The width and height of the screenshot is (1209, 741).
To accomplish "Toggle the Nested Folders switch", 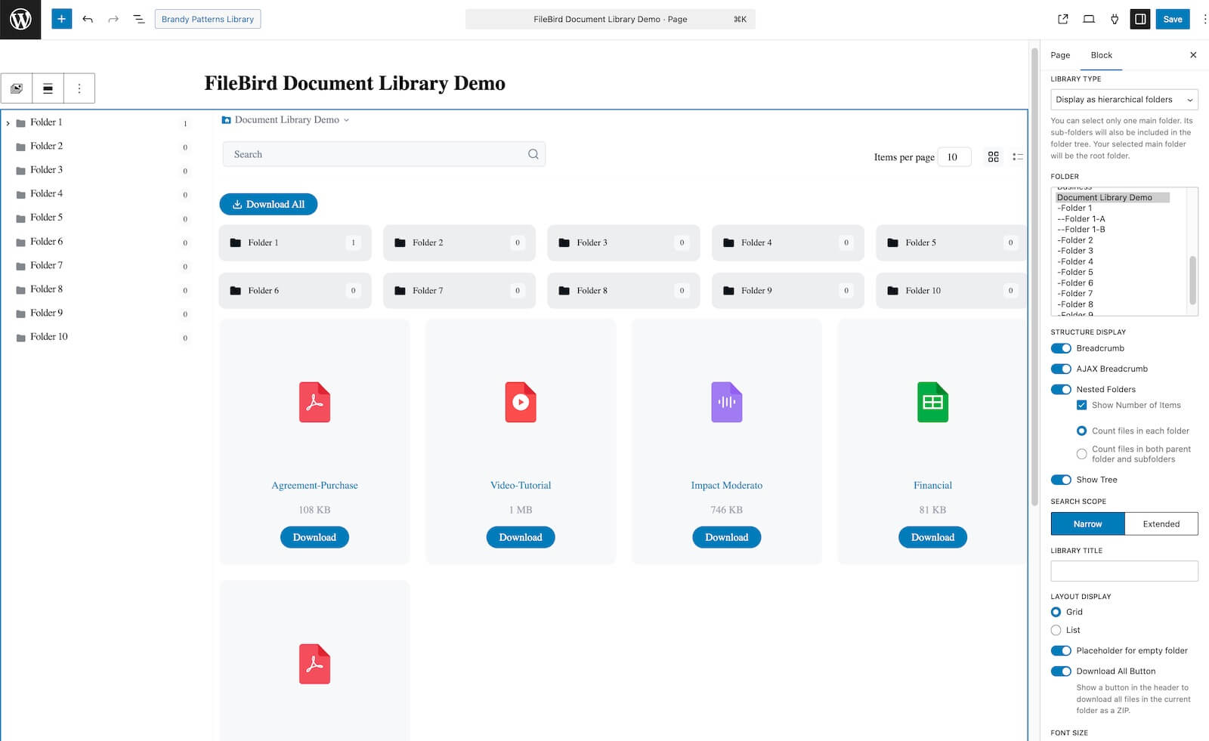I will coord(1061,389).
